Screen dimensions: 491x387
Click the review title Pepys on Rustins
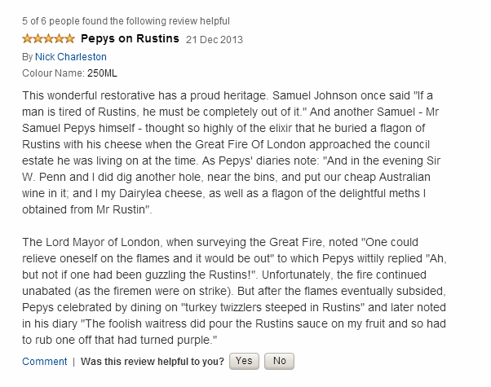pos(130,38)
